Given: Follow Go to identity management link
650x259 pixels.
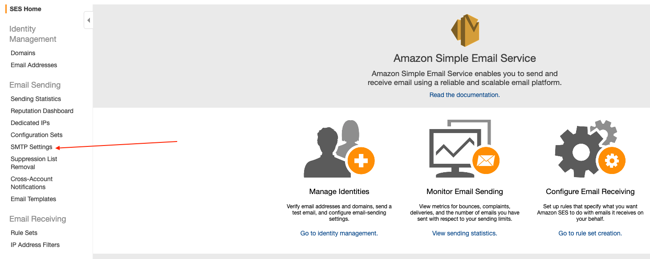Looking at the screenshot, I should coord(339,233).
